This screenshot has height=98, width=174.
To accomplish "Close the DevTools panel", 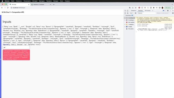I will point(173,11).
